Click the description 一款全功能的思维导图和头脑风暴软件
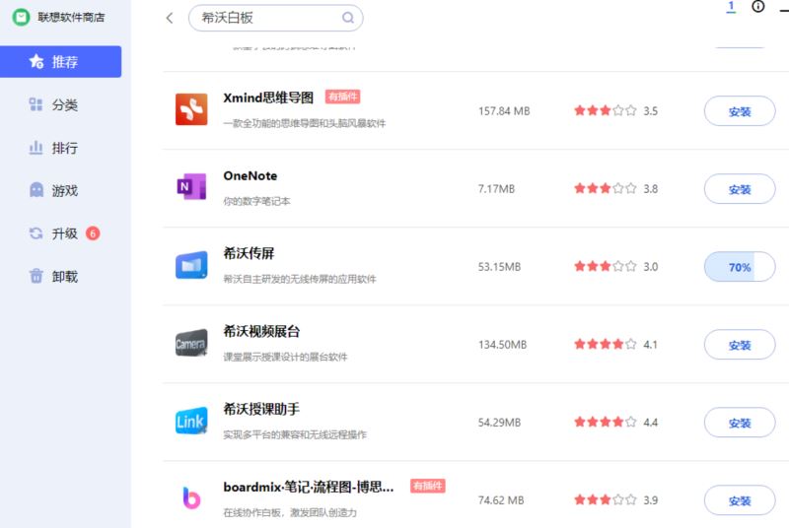The width and height of the screenshot is (789, 528). [305, 123]
